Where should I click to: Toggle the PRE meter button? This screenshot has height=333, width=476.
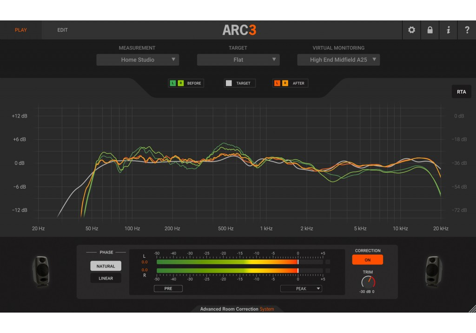coord(168,288)
